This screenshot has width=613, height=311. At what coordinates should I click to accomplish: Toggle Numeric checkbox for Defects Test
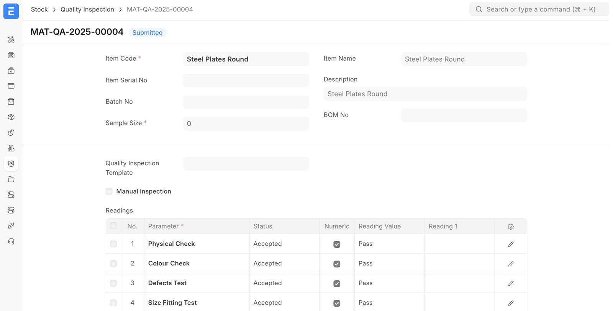[337, 283]
